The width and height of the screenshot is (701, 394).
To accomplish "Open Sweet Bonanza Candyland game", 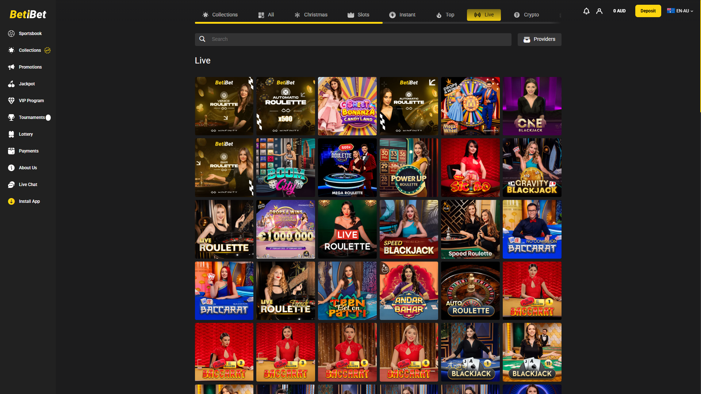I will (347, 106).
